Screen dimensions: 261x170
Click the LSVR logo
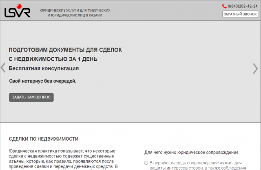18,11
